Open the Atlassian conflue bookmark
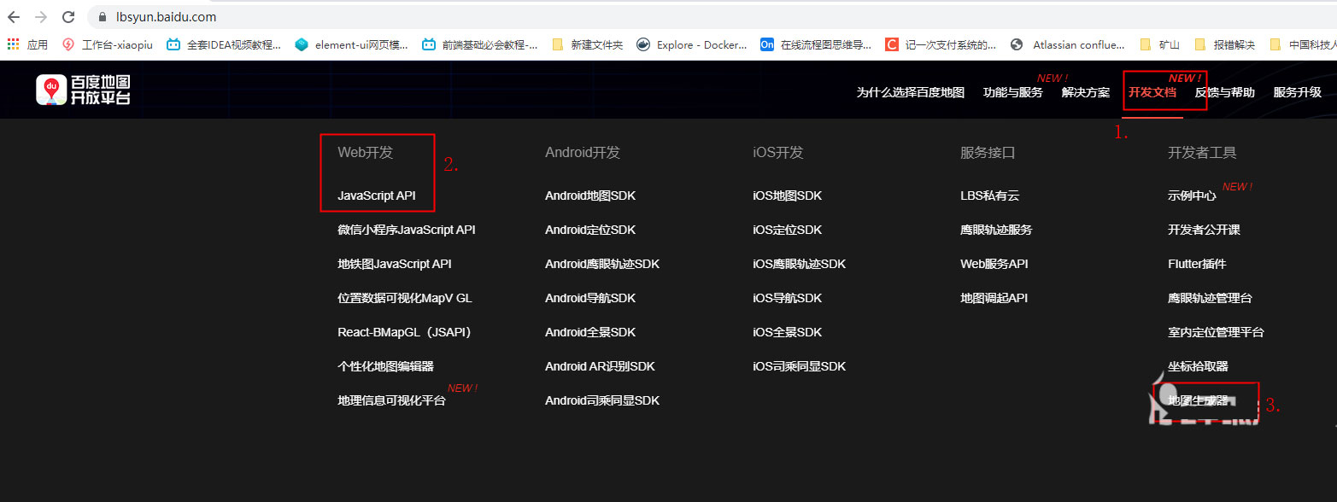This screenshot has height=502, width=1337. coord(1067,44)
